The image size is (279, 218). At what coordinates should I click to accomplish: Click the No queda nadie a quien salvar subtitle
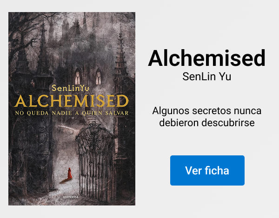72,113
